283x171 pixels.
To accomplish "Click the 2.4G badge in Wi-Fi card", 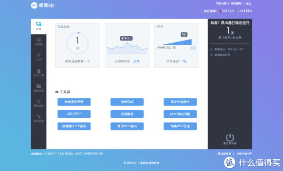I will (193, 48).
